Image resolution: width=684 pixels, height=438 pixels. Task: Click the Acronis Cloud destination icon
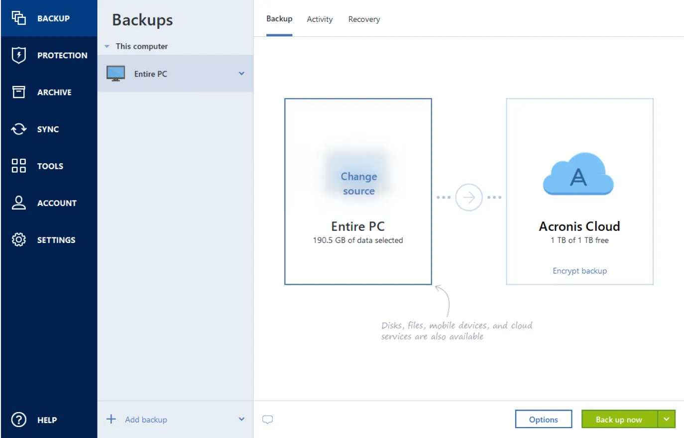click(x=578, y=174)
